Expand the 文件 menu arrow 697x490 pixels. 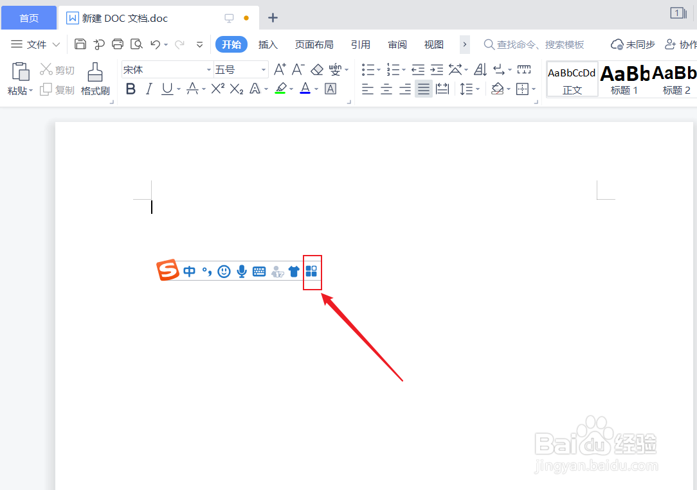pos(56,44)
